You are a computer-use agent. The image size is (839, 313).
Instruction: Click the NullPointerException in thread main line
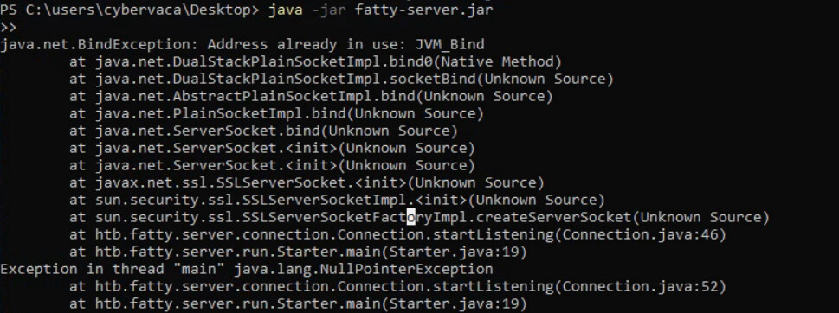[246, 269]
